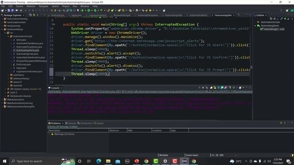Open File Explorer from taskbar

click(108, 161)
